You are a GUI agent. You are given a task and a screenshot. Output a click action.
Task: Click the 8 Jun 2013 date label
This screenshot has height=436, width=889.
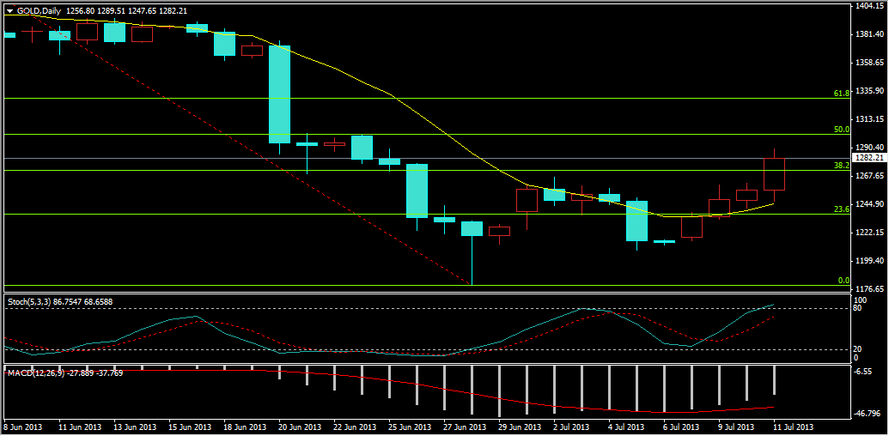click(x=22, y=427)
